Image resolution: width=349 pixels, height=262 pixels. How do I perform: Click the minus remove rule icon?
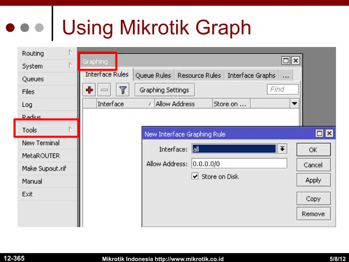click(104, 90)
